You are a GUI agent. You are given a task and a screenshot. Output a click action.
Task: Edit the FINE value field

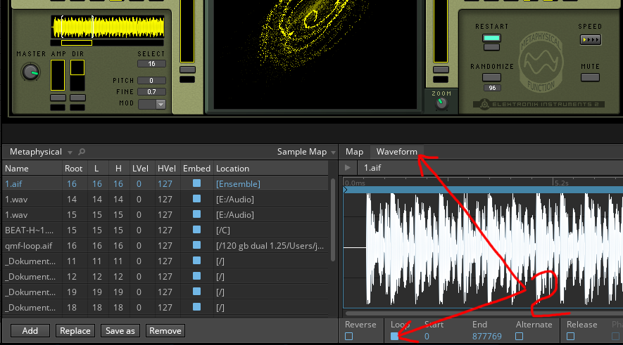click(151, 91)
